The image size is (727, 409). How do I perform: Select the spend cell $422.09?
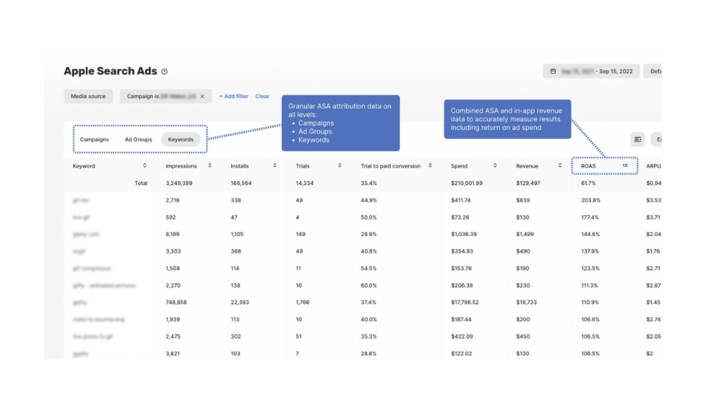(x=462, y=337)
